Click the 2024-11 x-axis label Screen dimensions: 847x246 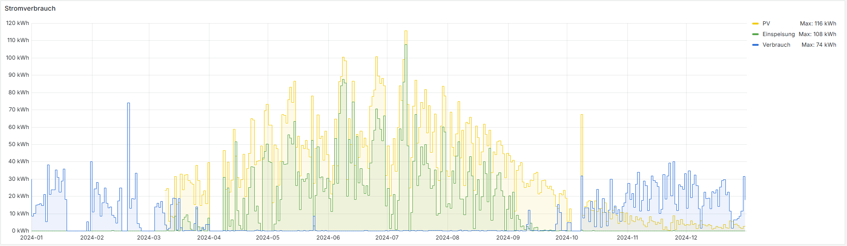(x=627, y=238)
